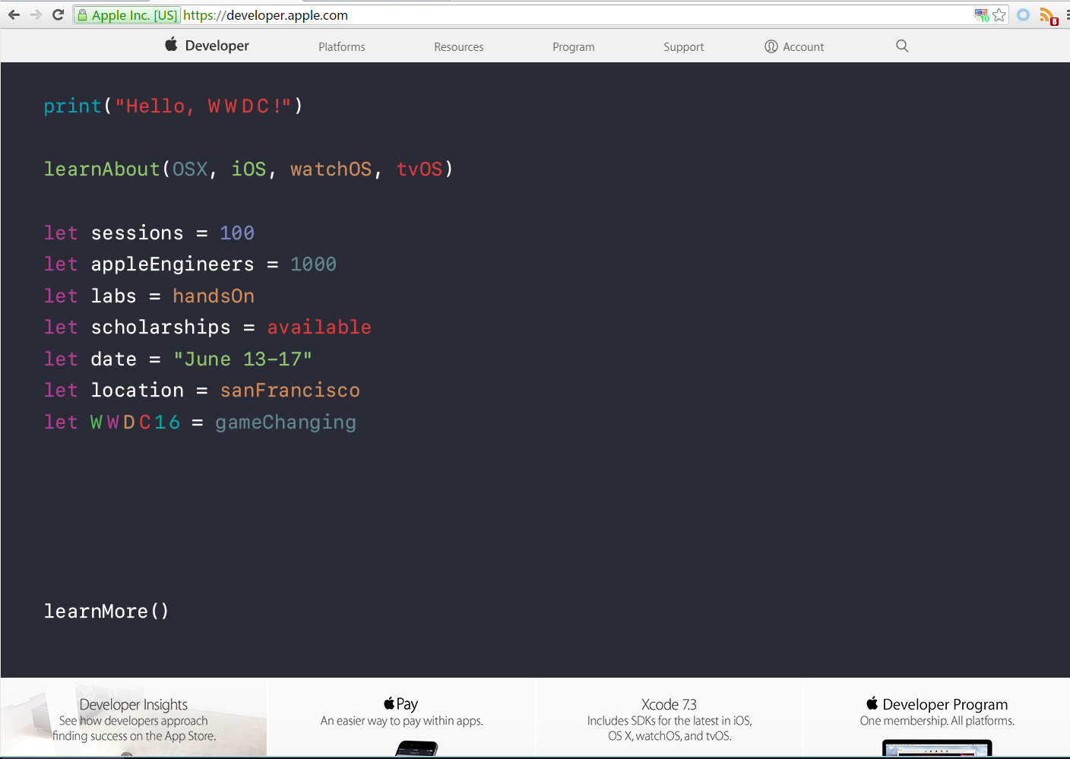Click the tvOS argument
1070x759 pixels.
419,169
